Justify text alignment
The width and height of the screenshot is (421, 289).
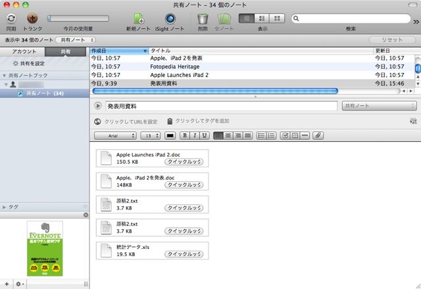point(247,136)
